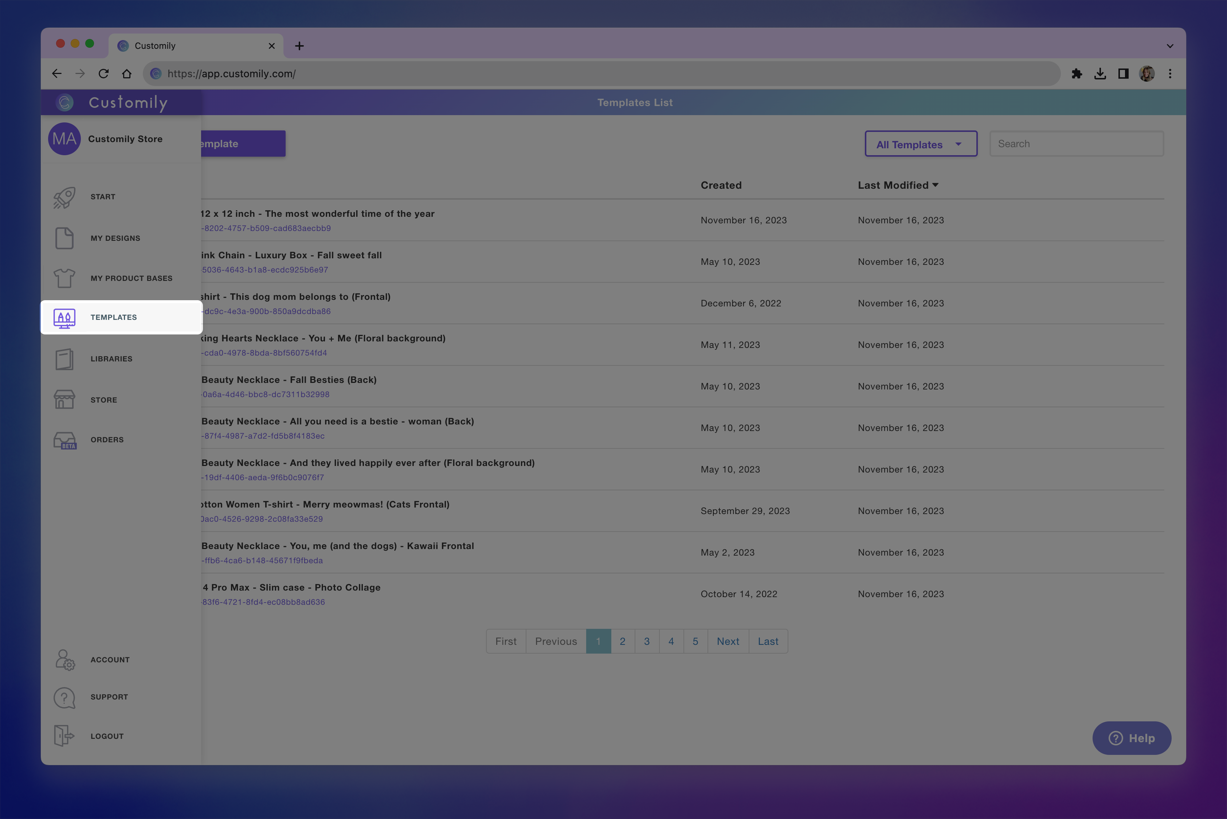The width and height of the screenshot is (1227, 819).
Task: Click the Account settings icon
Action: tap(65, 660)
